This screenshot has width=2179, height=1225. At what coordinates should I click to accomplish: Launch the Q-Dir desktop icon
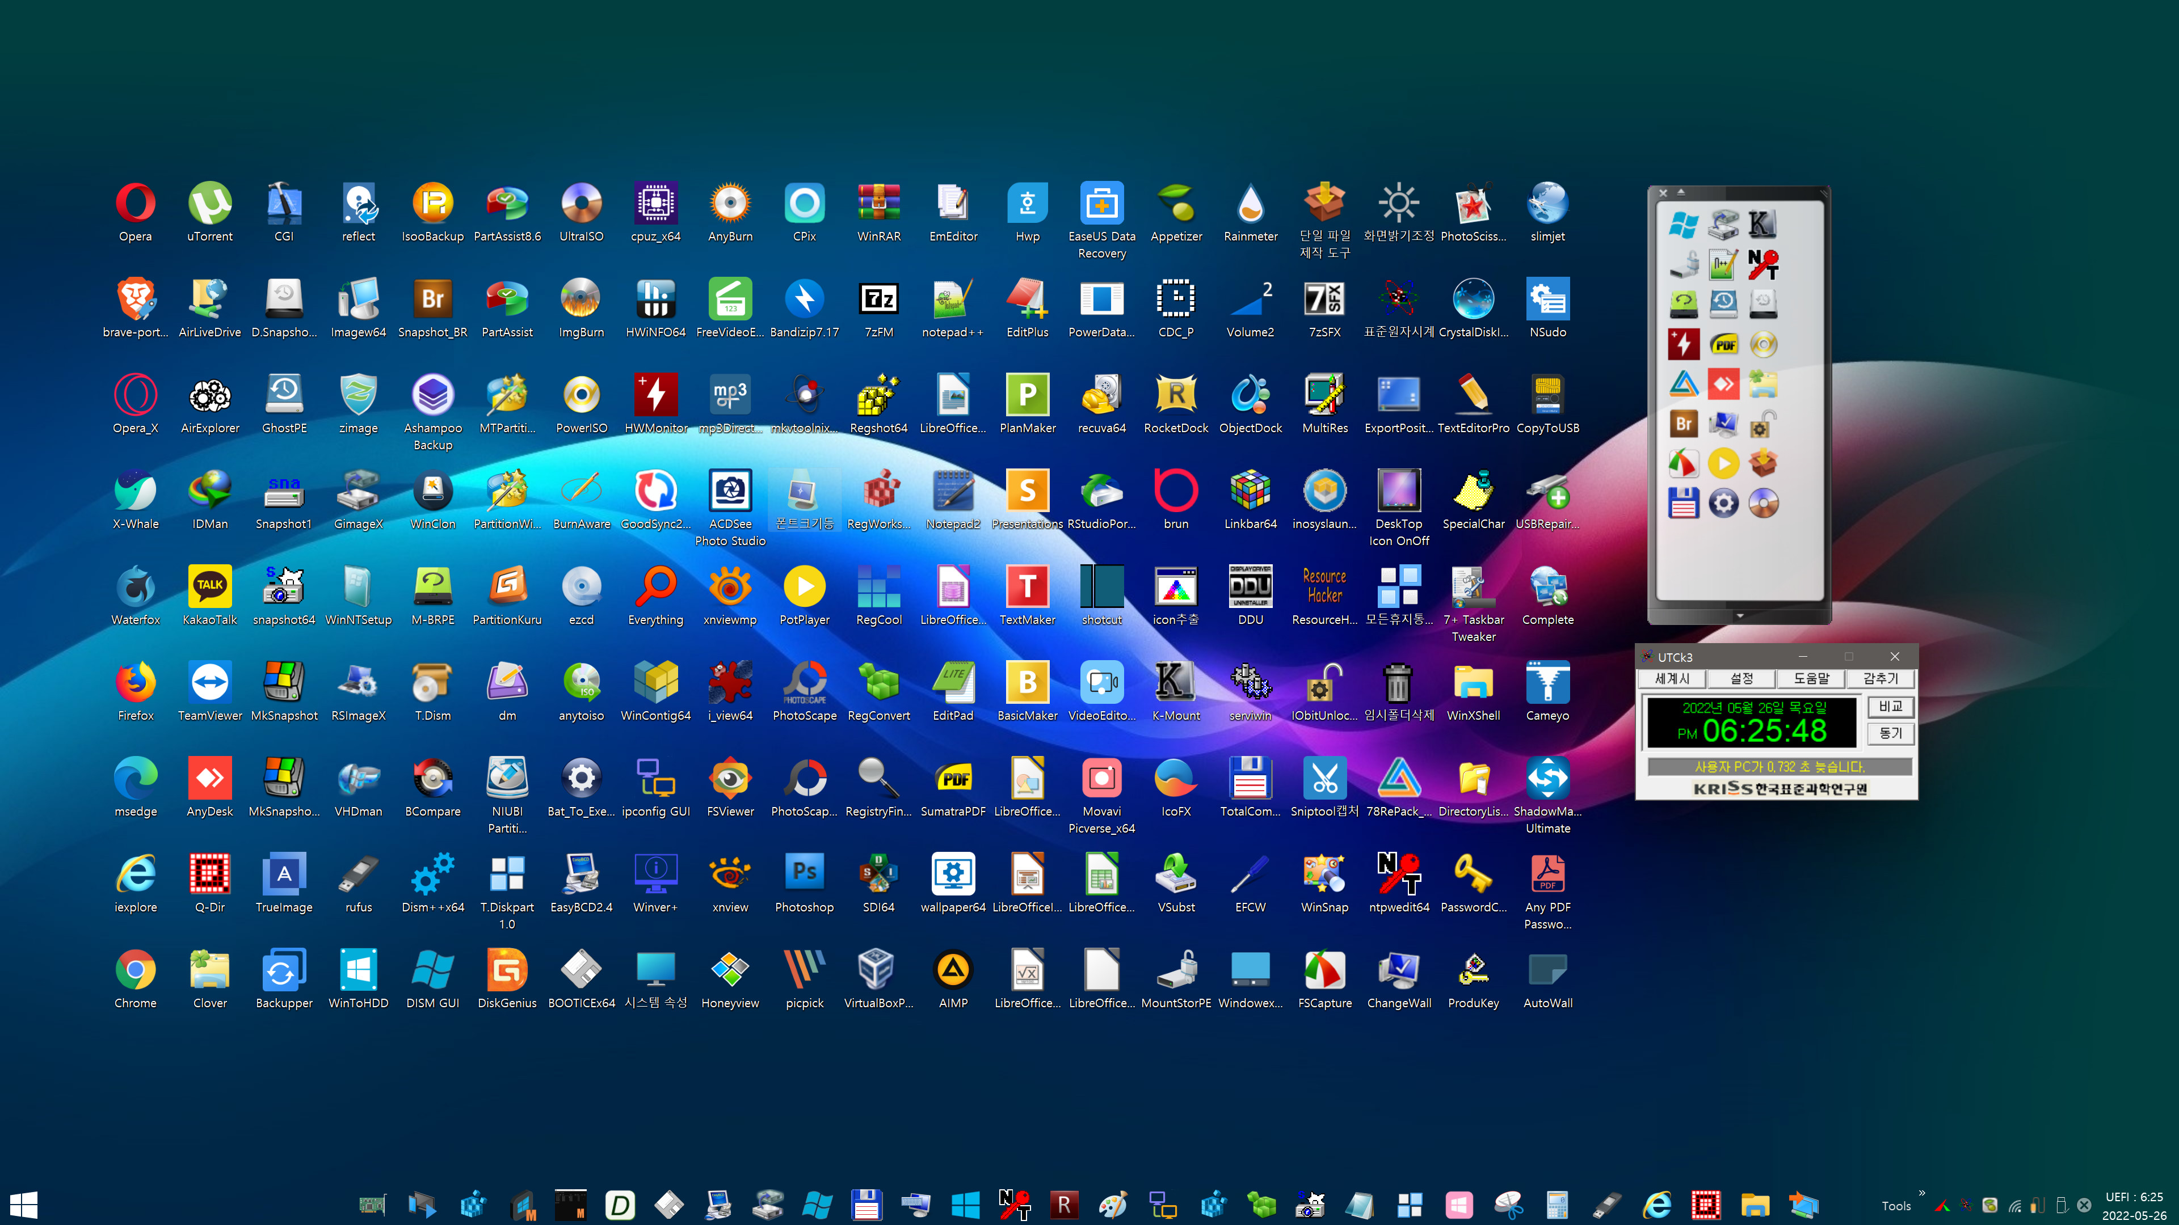pos(210,882)
